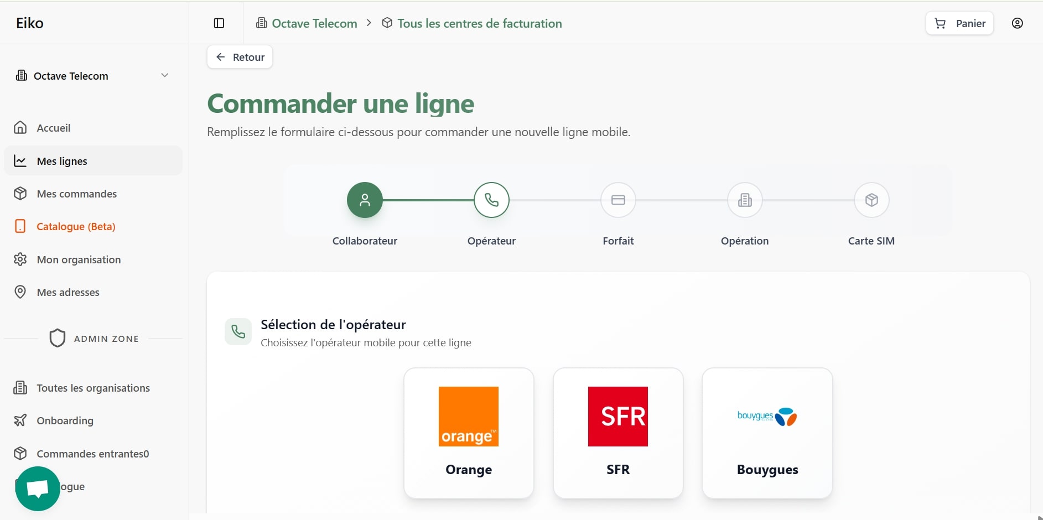
Task: Open Toutes les organisations admin page
Action: click(x=93, y=388)
